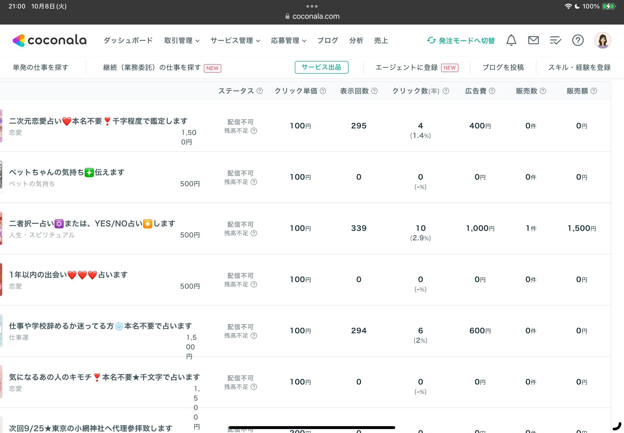Image resolution: width=624 pixels, height=433 pixels.
Task: Open 気になるあの人のキモチ service
Action: 105,377
